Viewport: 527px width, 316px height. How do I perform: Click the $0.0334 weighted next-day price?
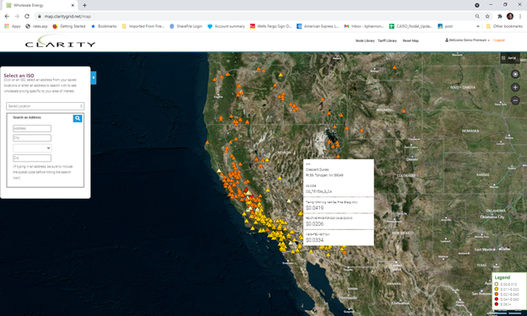click(x=314, y=240)
